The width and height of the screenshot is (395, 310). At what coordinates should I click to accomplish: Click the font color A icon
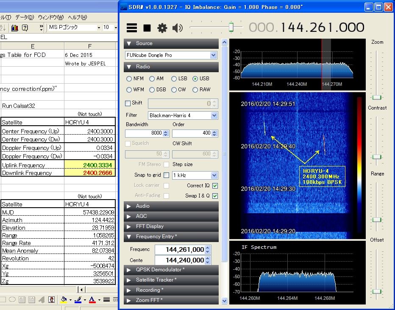92,299
